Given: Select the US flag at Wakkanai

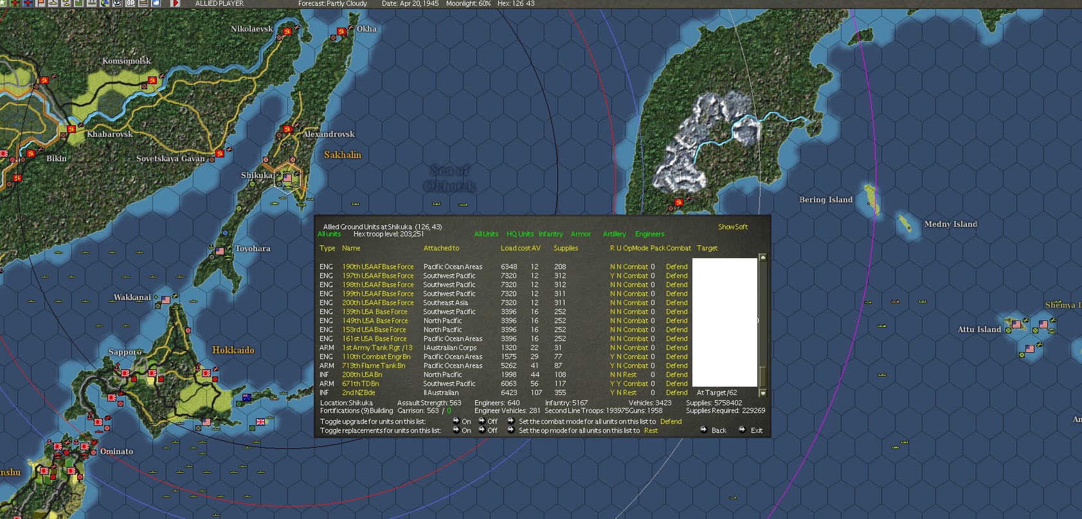Looking at the screenshot, I should tap(166, 300).
